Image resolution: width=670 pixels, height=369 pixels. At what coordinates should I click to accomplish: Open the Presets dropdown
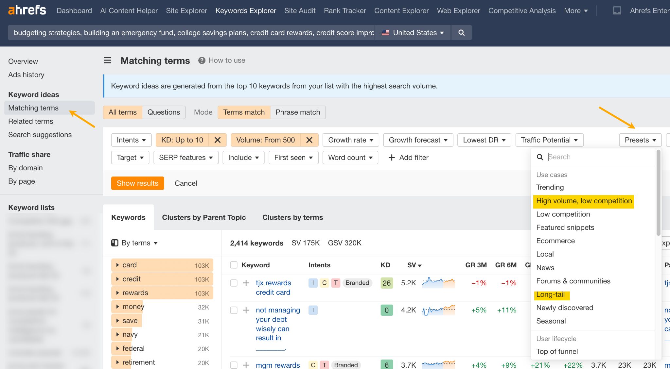point(640,140)
